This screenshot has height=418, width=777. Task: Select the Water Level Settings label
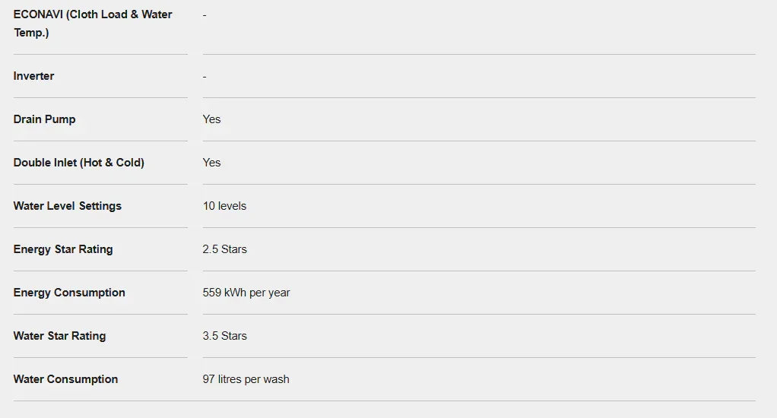(67, 206)
